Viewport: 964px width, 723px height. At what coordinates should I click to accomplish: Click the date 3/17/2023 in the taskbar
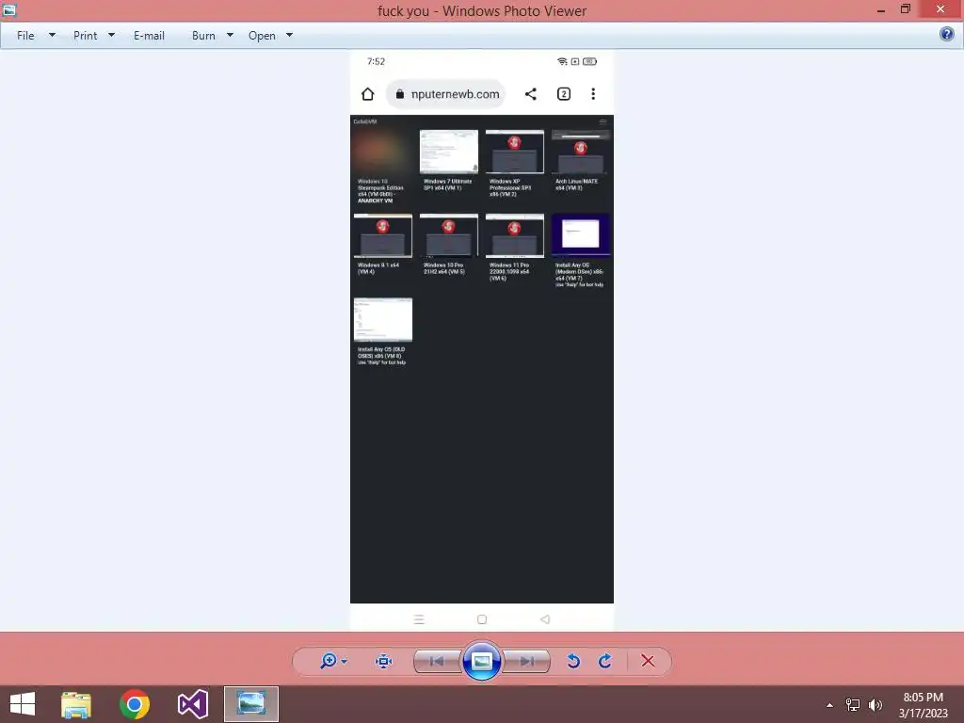pyautogui.click(x=924, y=714)
